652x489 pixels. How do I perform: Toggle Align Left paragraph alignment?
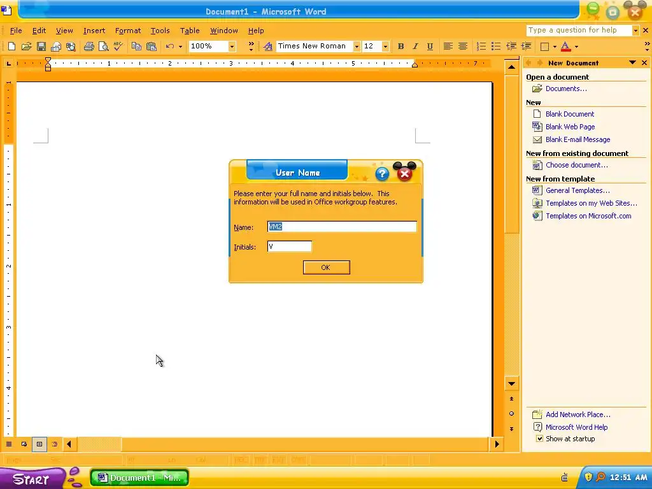coord(448,46)
